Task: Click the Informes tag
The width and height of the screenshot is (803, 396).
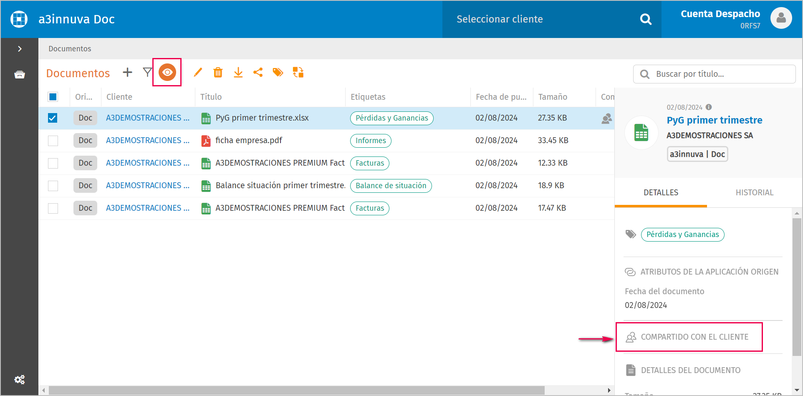Action: [x=371, y=141]
